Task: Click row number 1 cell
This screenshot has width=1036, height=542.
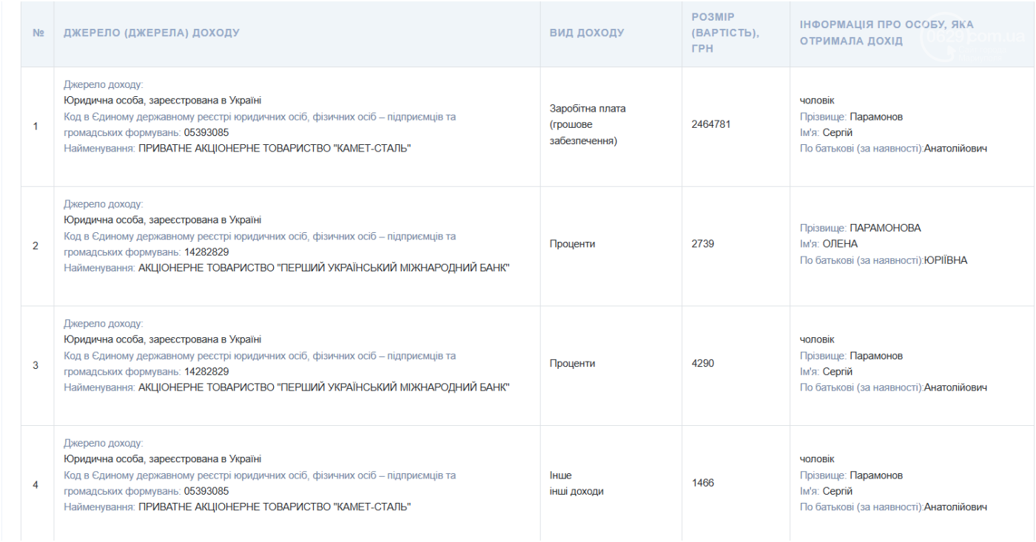Action: pos(36,126)
